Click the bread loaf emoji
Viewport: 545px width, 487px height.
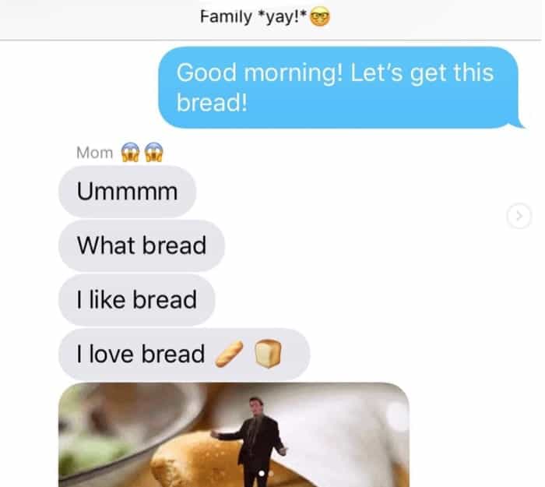(x=268, y=354)
